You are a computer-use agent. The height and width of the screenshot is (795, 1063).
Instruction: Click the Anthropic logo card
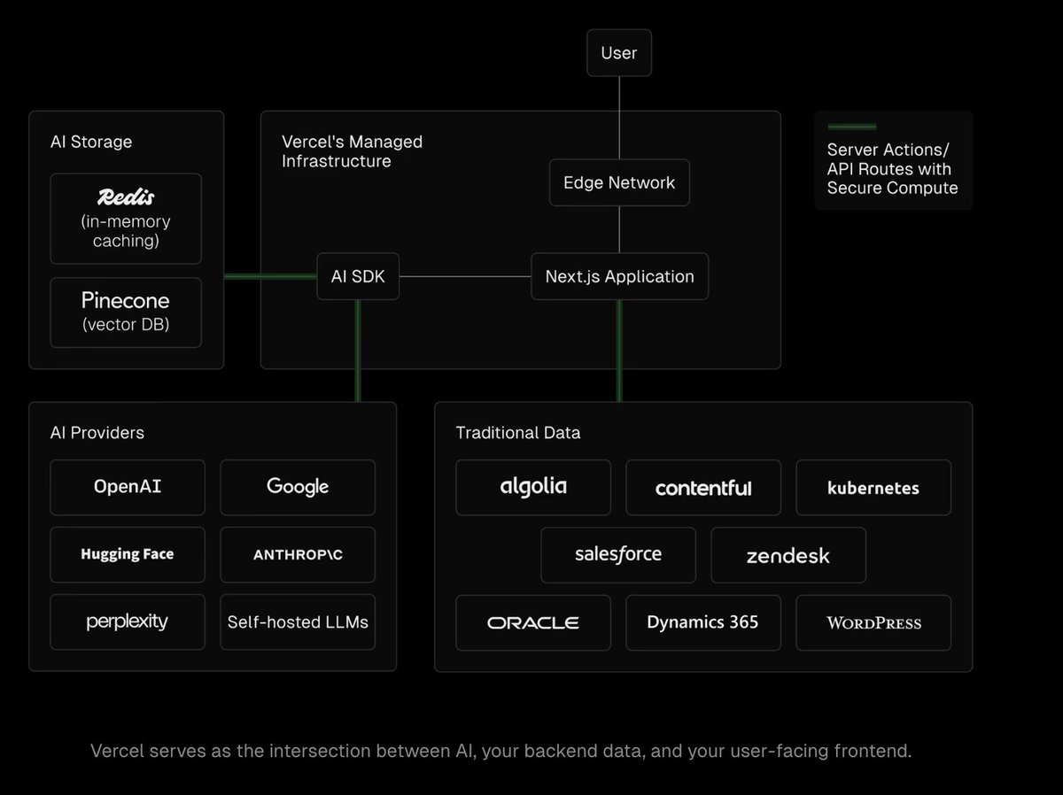tap(298, 554)
